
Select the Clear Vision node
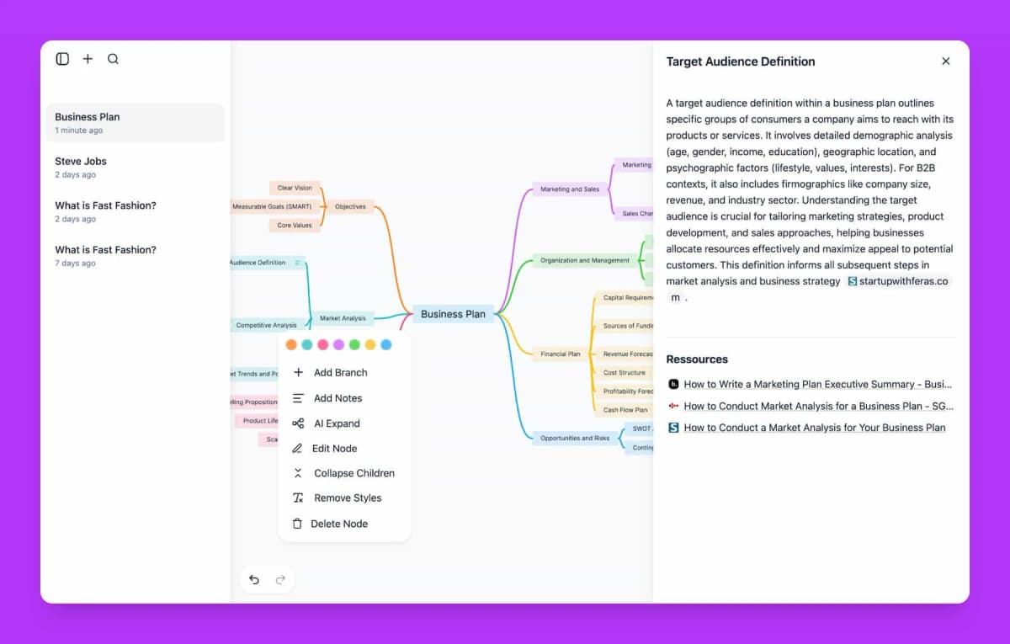tap(295, 188)
